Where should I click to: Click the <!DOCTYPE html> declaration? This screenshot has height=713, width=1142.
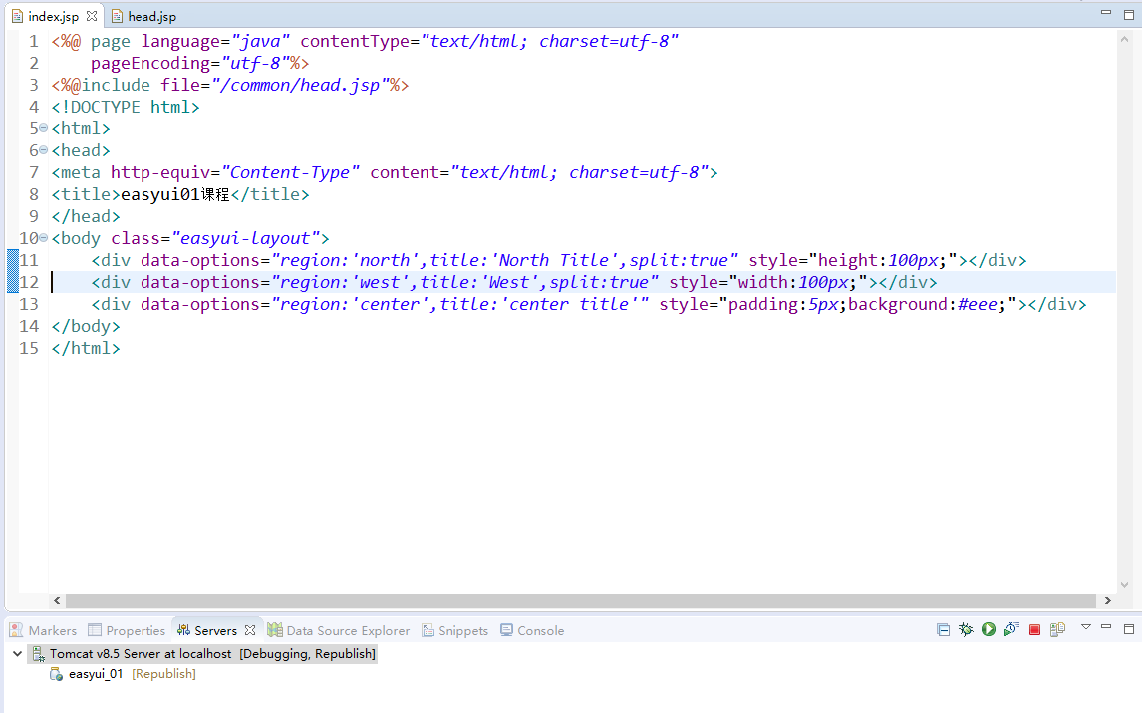pyautogui.click(x=126, y=107)
